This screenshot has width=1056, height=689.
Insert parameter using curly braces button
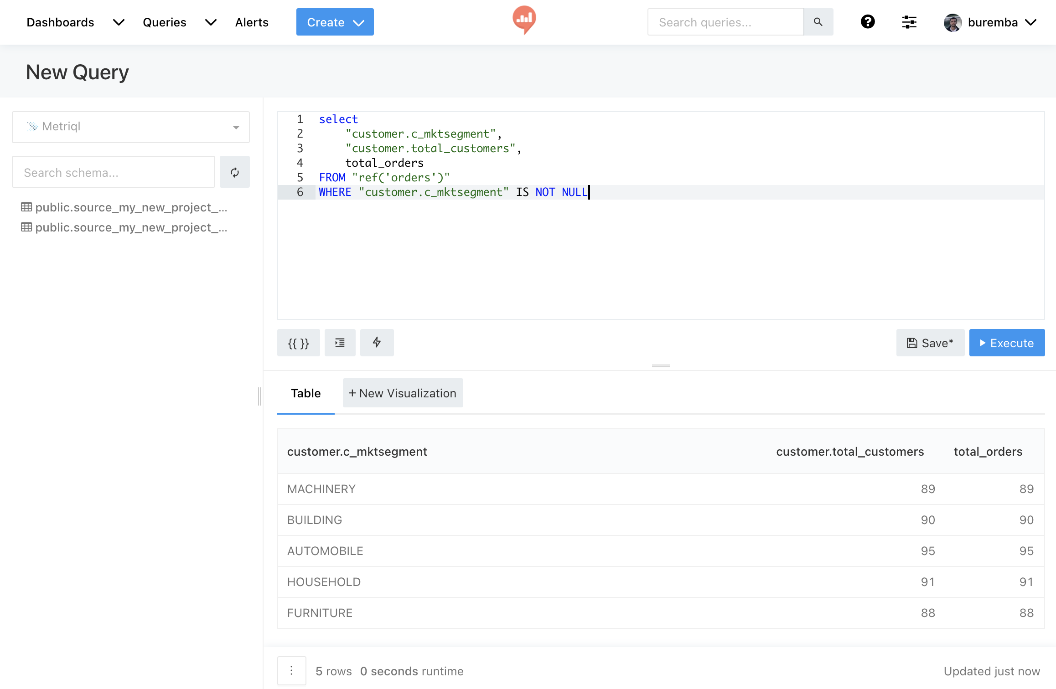(298, 343)
